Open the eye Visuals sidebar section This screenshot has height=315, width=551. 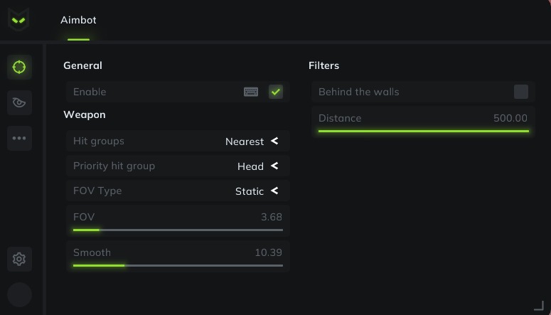[x=19, y=102]
